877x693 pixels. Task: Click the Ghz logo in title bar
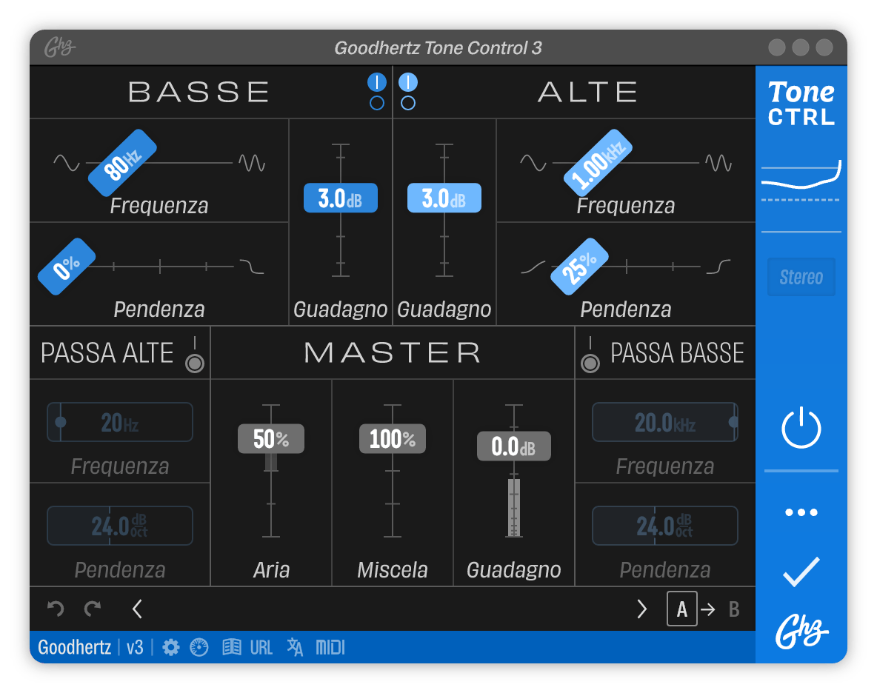(x=60, y=47)
